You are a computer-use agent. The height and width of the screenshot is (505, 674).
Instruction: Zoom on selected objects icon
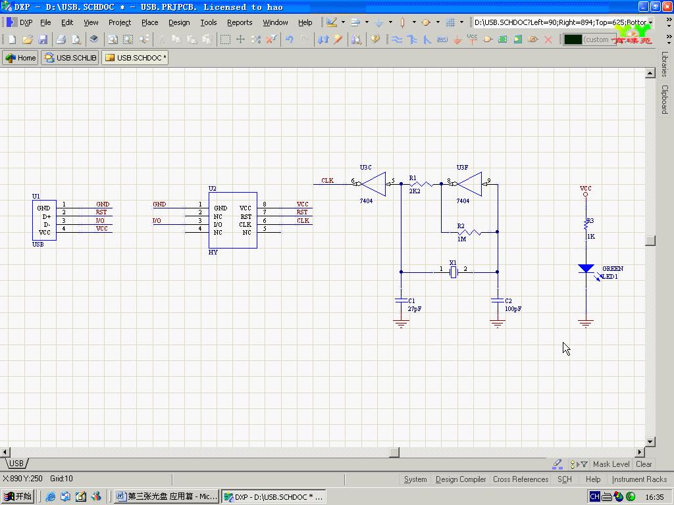144,39
